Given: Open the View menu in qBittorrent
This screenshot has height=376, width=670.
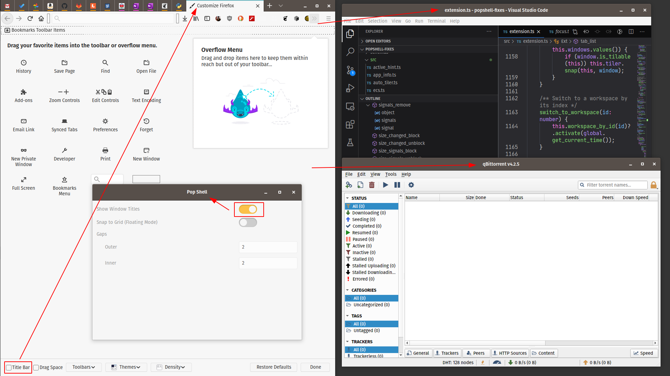Looking at the screenshot, I should click(375, 174).
